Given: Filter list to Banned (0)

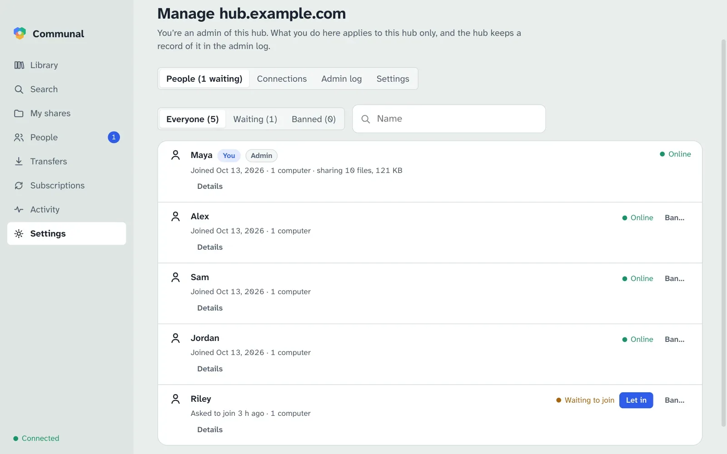Looking at the screenshot, I should (x=314, y=119).
